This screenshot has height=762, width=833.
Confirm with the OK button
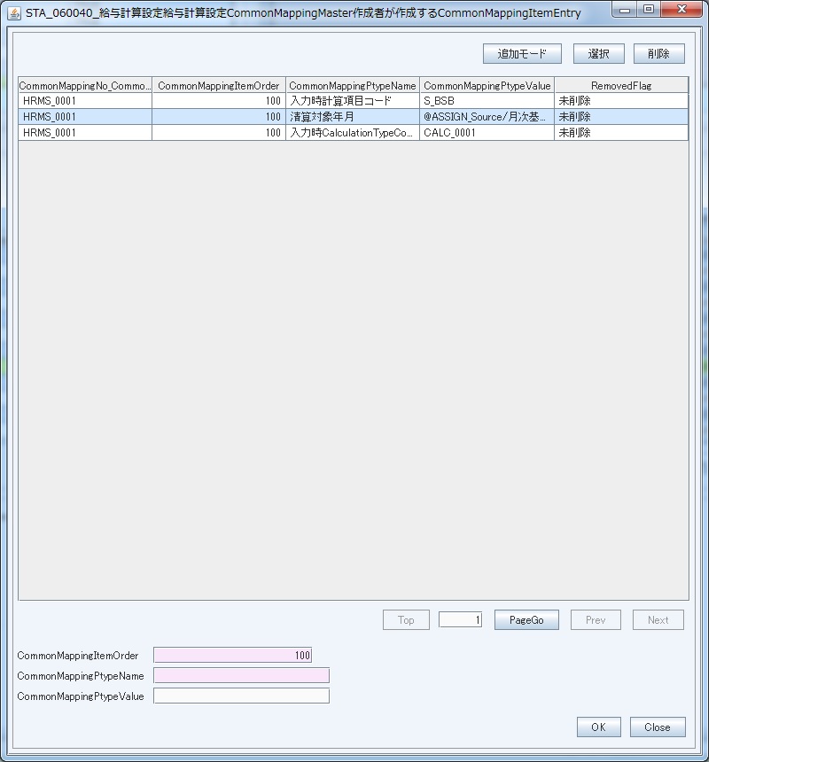(599, 727)
